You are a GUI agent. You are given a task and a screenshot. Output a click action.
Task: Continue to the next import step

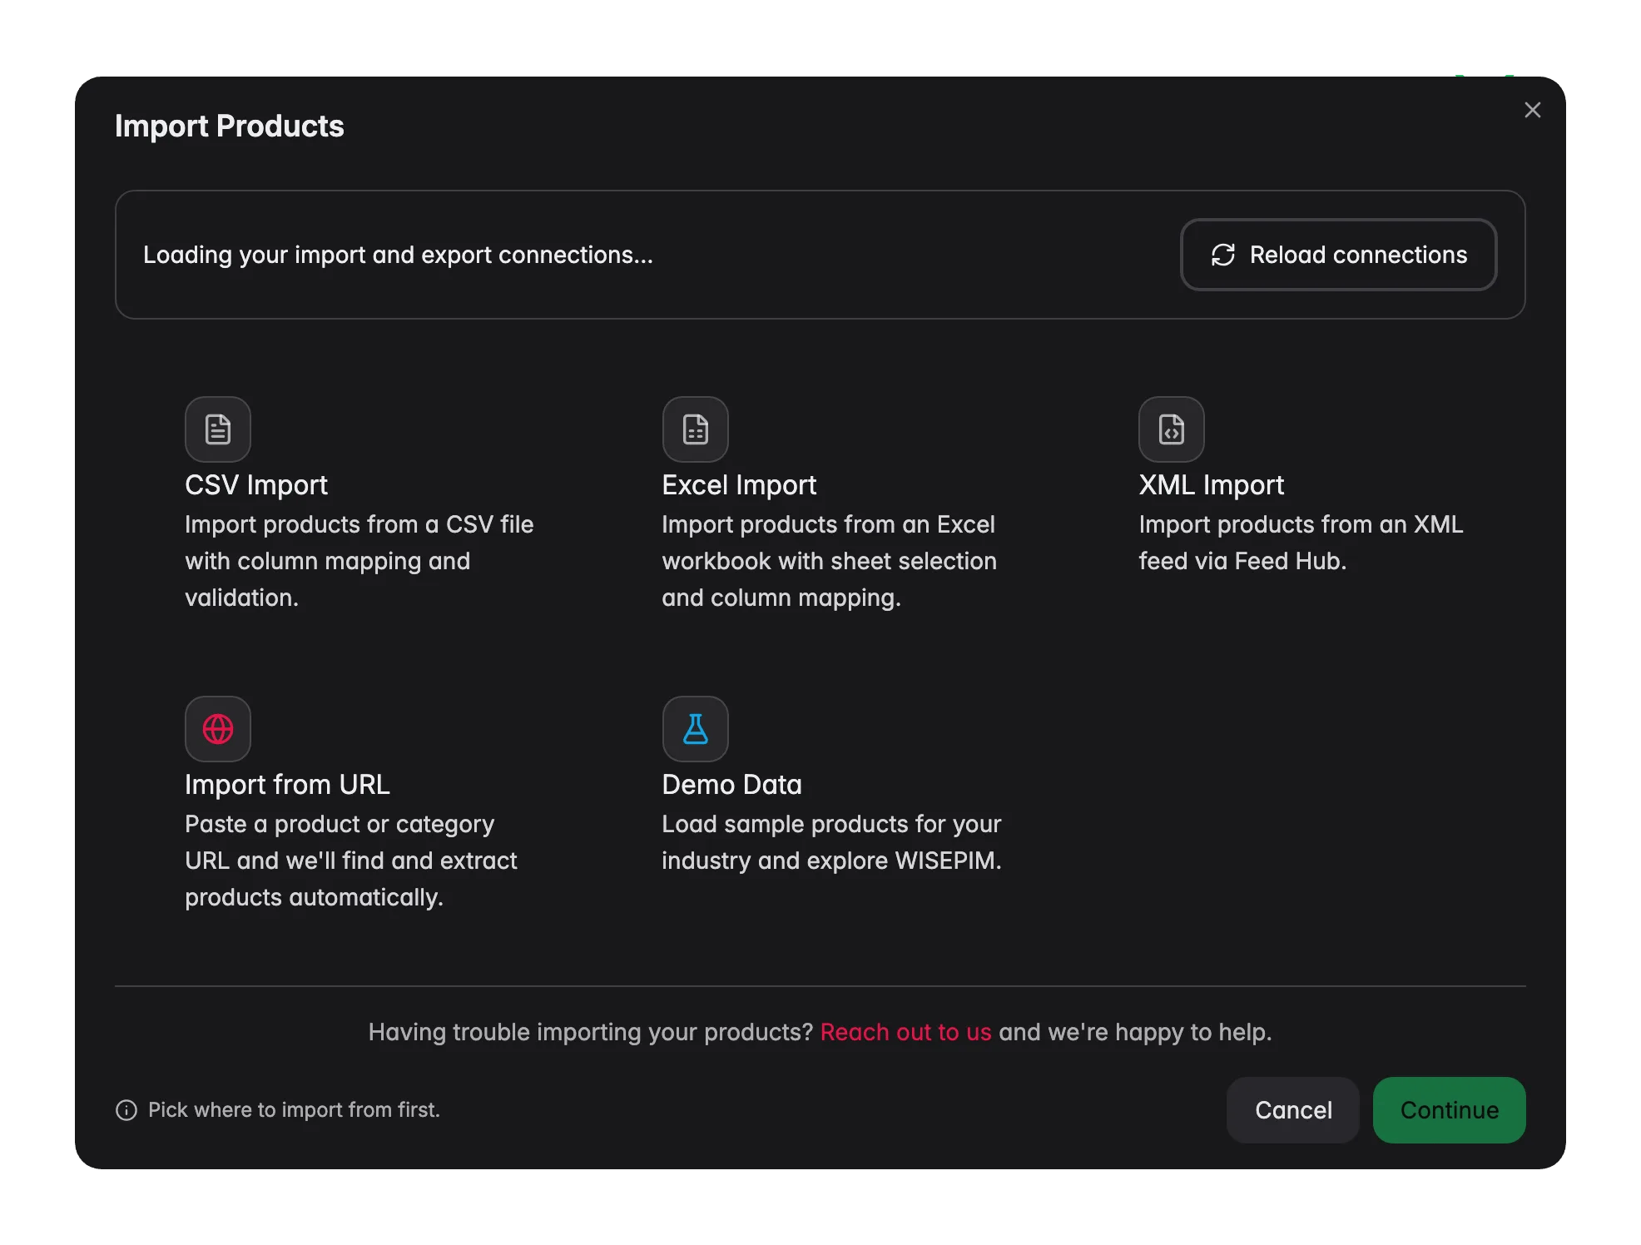(1450, 1110)
